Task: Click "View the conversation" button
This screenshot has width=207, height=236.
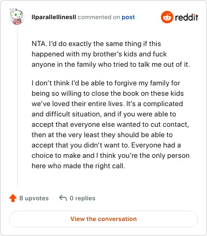Action: (103, 219)
